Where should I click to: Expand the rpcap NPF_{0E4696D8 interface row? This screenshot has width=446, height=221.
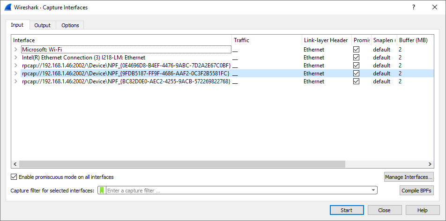pos(15,66)
